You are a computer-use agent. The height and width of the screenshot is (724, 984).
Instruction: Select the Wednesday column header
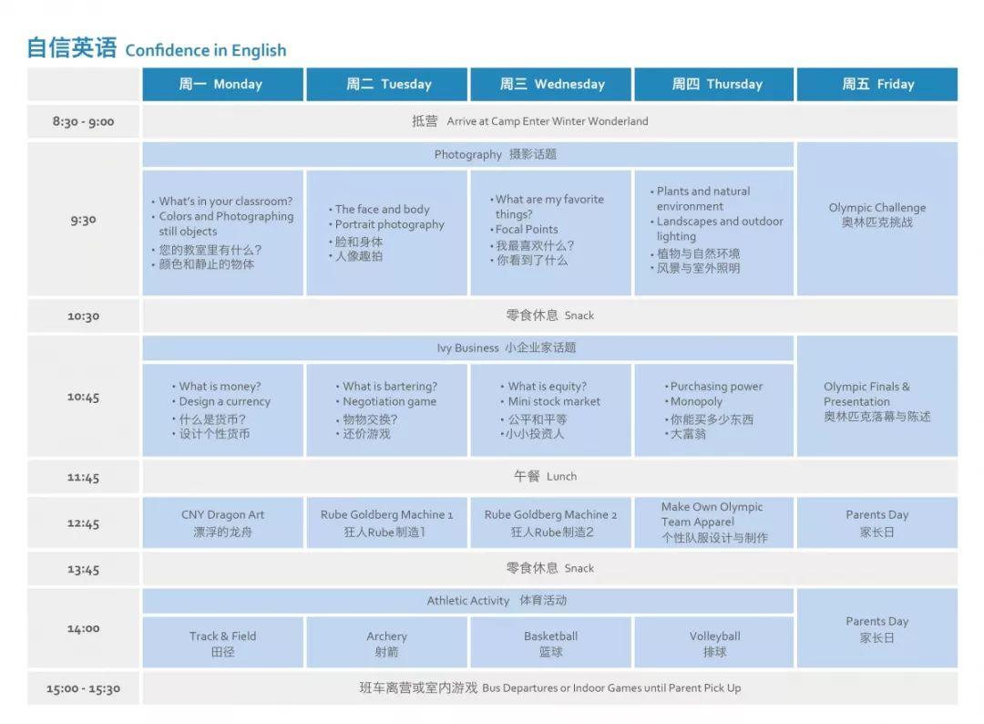551,84
